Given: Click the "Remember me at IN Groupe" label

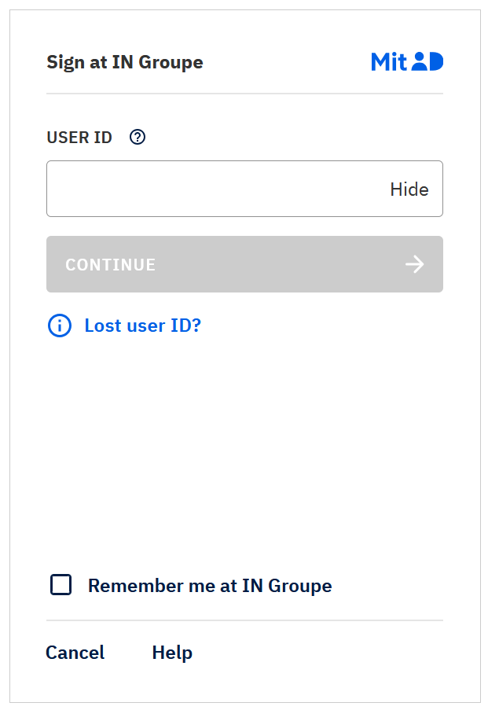Looking at the screenshot, I should pyautogui.click(x=210, y=586).
